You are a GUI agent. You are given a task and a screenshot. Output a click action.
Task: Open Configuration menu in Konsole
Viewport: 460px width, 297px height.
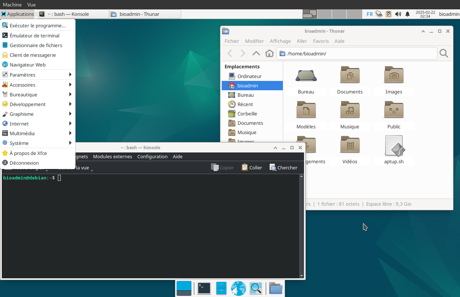(x=152, y=156)
